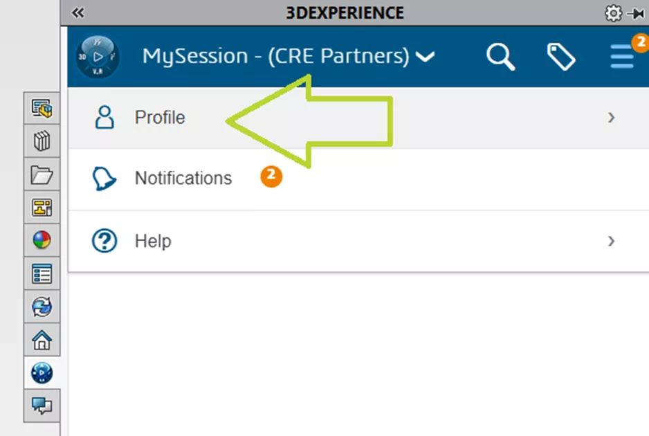Open the View Palette tab in sidebar
Viewport: 649px width, 436px height.
tap(42, 208)
